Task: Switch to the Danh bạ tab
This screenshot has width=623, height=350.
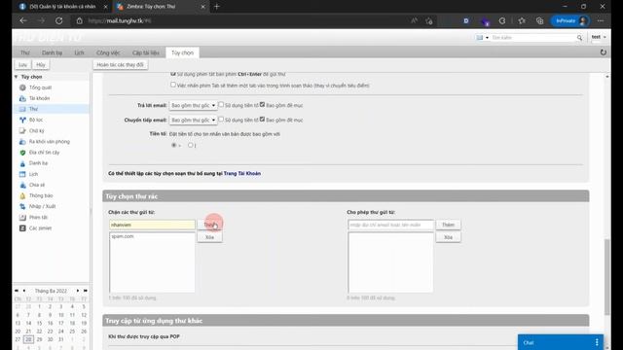Action: (52, 52)
